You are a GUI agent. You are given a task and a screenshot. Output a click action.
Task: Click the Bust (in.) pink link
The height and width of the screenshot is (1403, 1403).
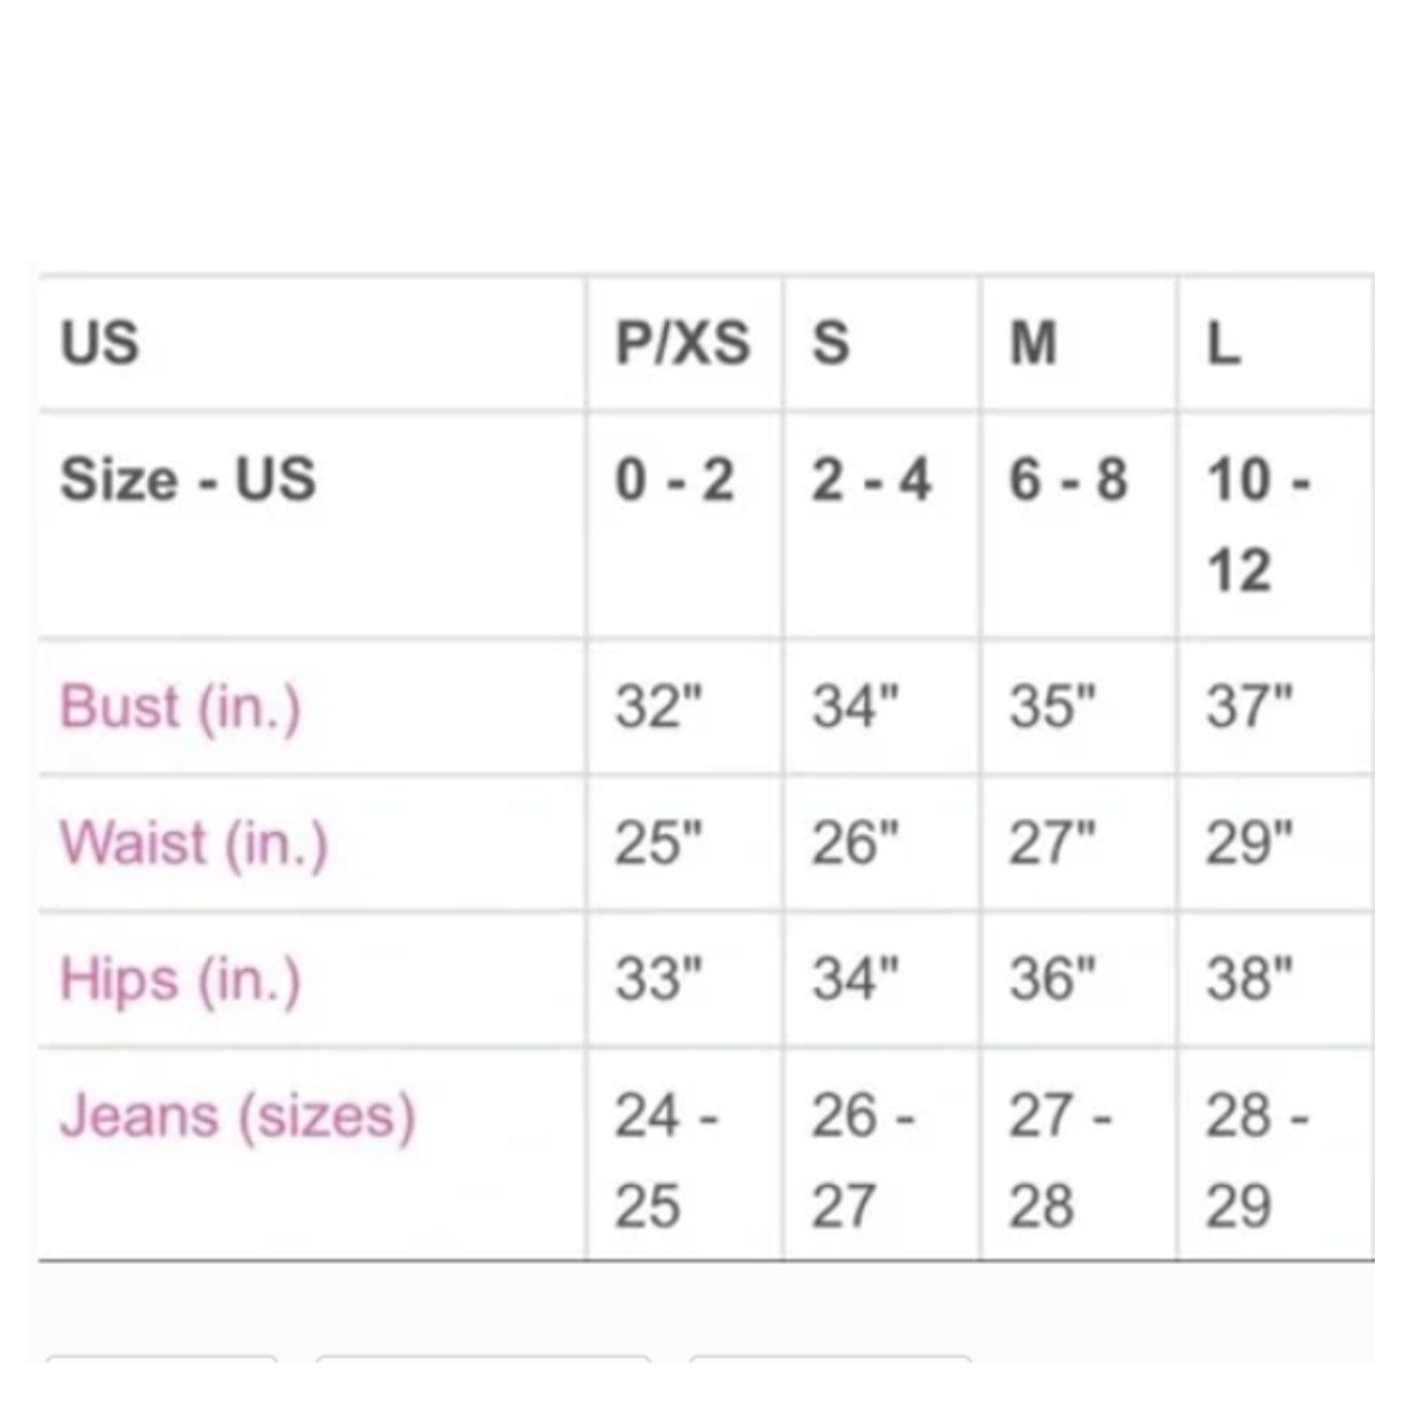click(x=180, y=707)
